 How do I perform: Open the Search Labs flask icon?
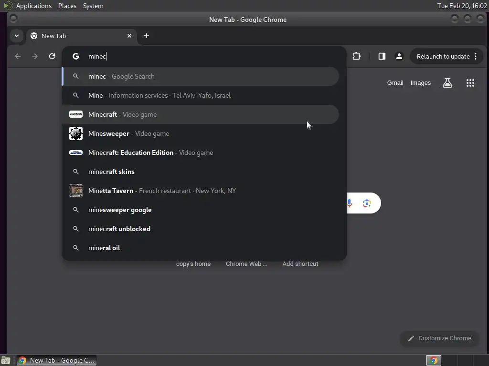[447, 83]
